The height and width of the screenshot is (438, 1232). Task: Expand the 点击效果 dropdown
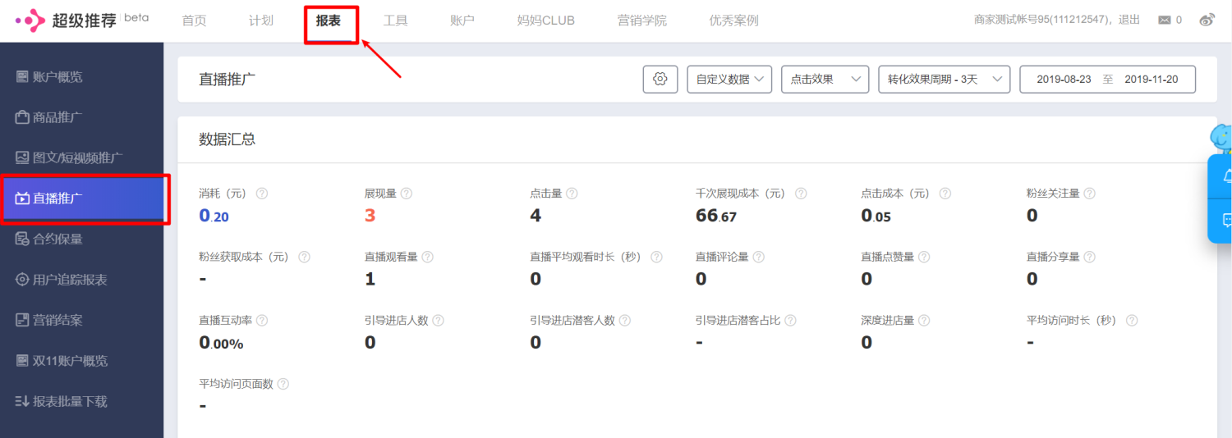[825, 79]
